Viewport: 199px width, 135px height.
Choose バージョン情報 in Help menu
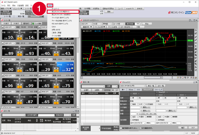[56, 36]
